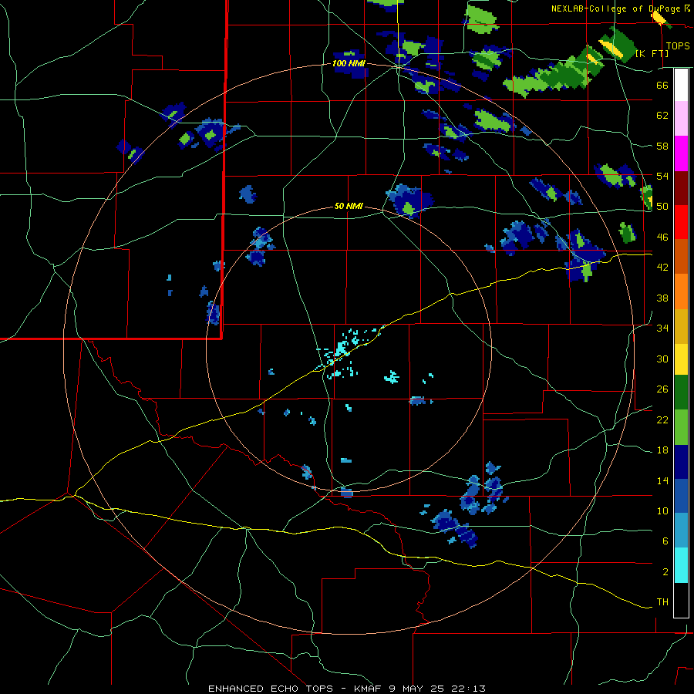
Task: Click the light pink legend swatch
Action: point(681,119)
